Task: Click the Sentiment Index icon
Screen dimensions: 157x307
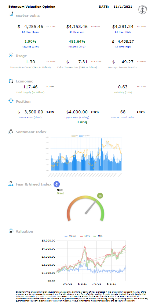Action: [x=11, y=131]
